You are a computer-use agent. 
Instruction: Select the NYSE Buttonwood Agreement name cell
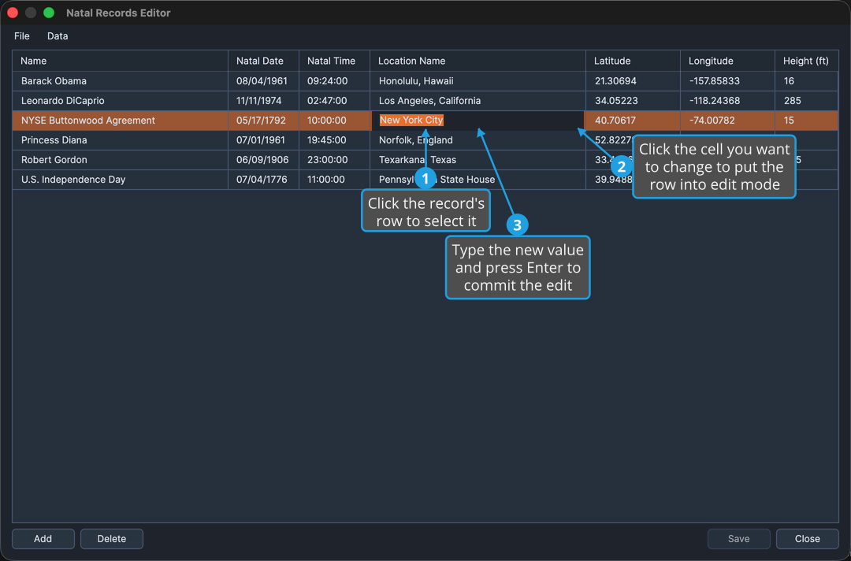click(120, 121)
